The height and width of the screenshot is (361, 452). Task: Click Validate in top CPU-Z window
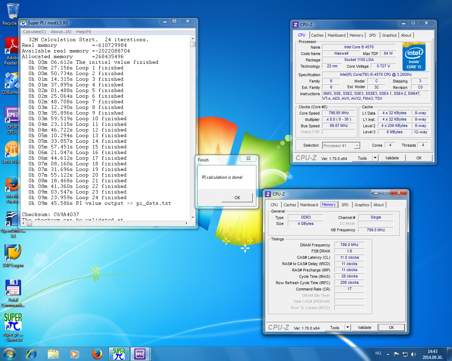pos(392,158)
